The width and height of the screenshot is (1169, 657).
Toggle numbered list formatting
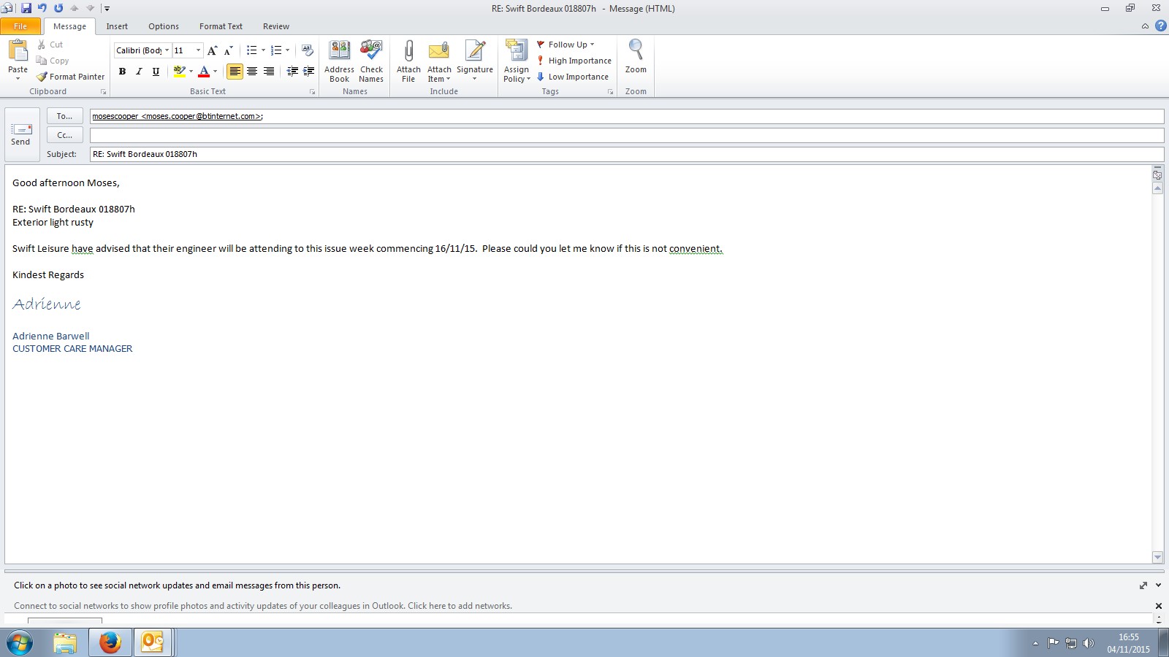click(x=275, y=50)
